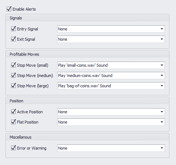Uncheck the Enable Alerts checkbox
176x165 pixels.
pos(9,9)
